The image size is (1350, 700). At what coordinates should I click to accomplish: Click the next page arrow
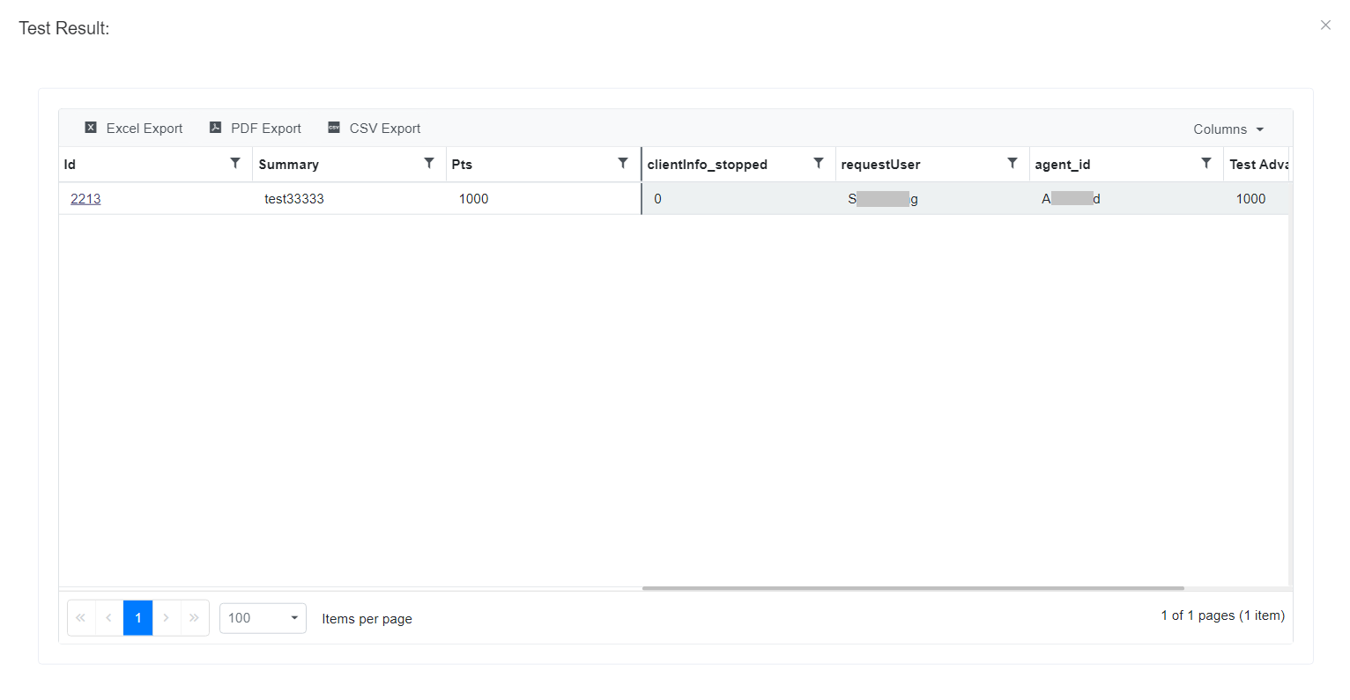tap(166, 618)
